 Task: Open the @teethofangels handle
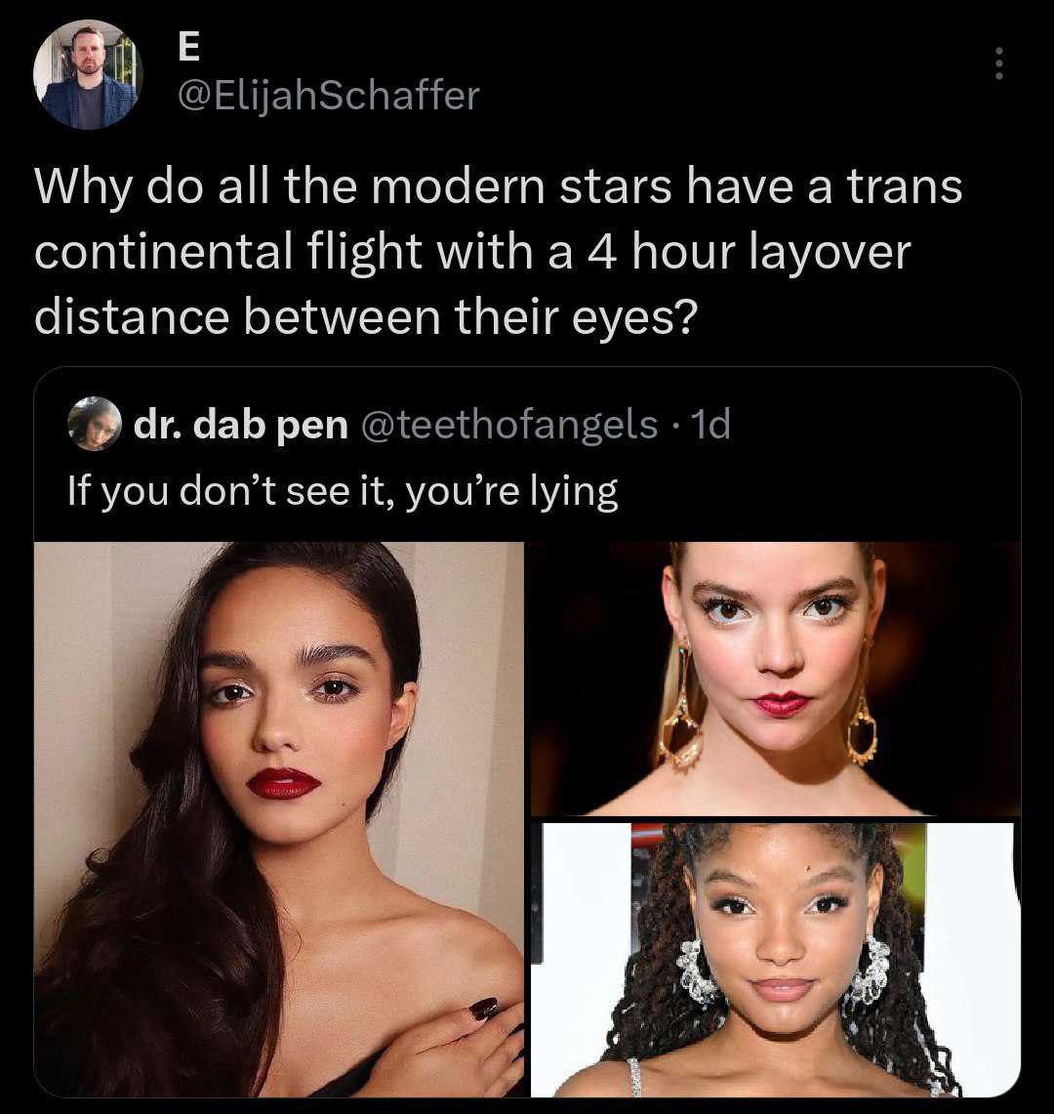click(x=508, y=425)
